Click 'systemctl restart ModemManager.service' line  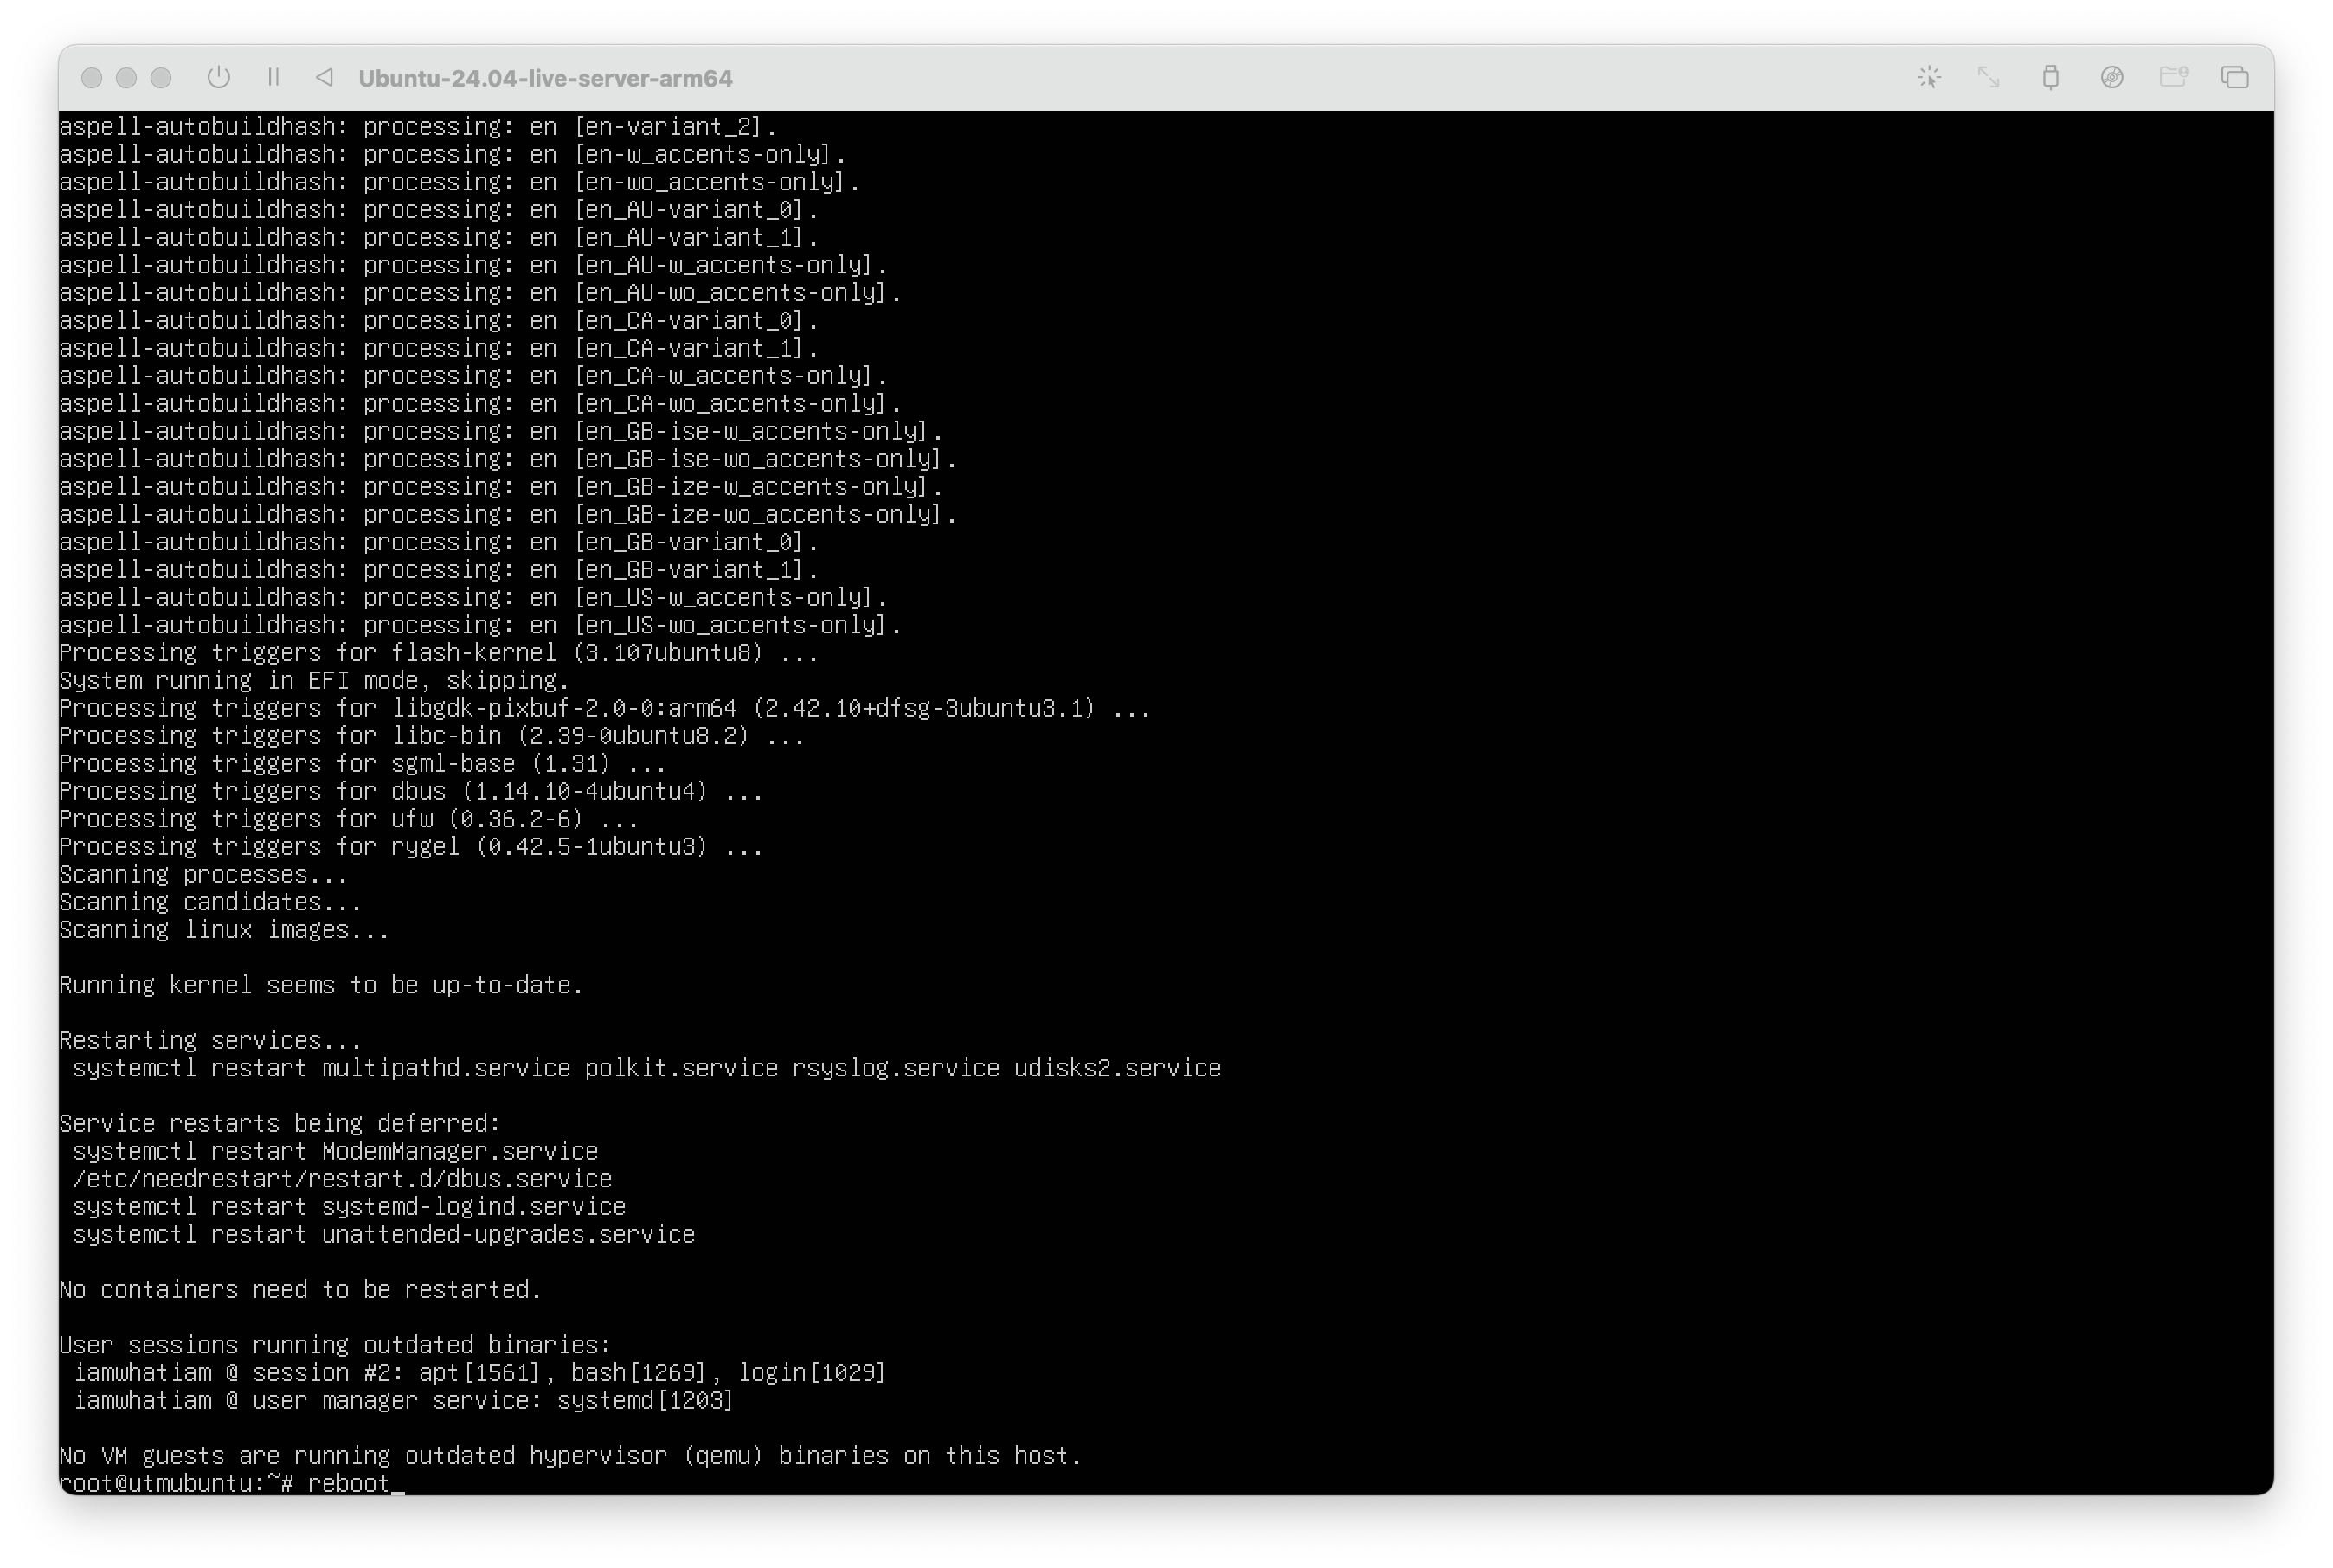(335, 1151)
